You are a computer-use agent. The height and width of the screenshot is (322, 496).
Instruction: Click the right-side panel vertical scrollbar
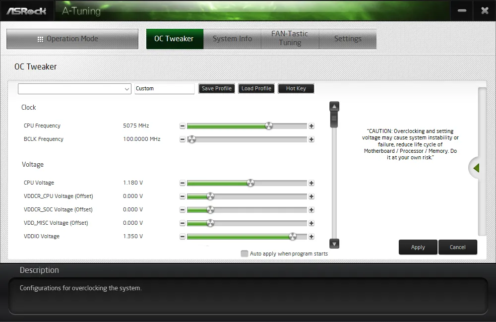pyautogui.click(x=482, y=161)
